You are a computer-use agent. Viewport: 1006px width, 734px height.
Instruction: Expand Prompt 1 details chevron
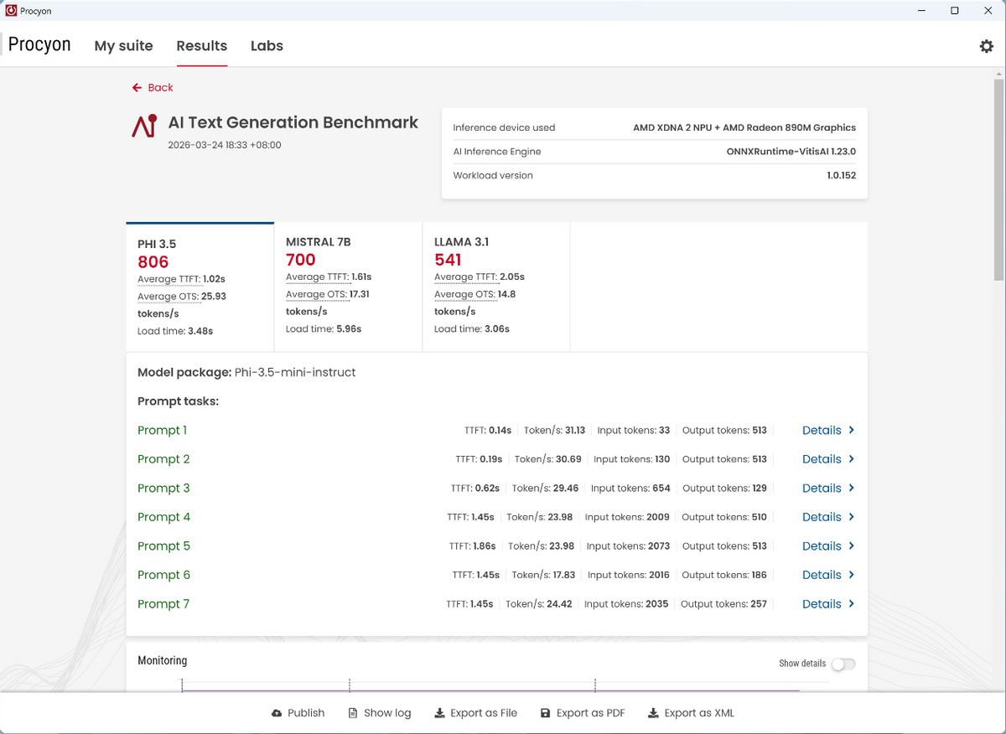851,430
